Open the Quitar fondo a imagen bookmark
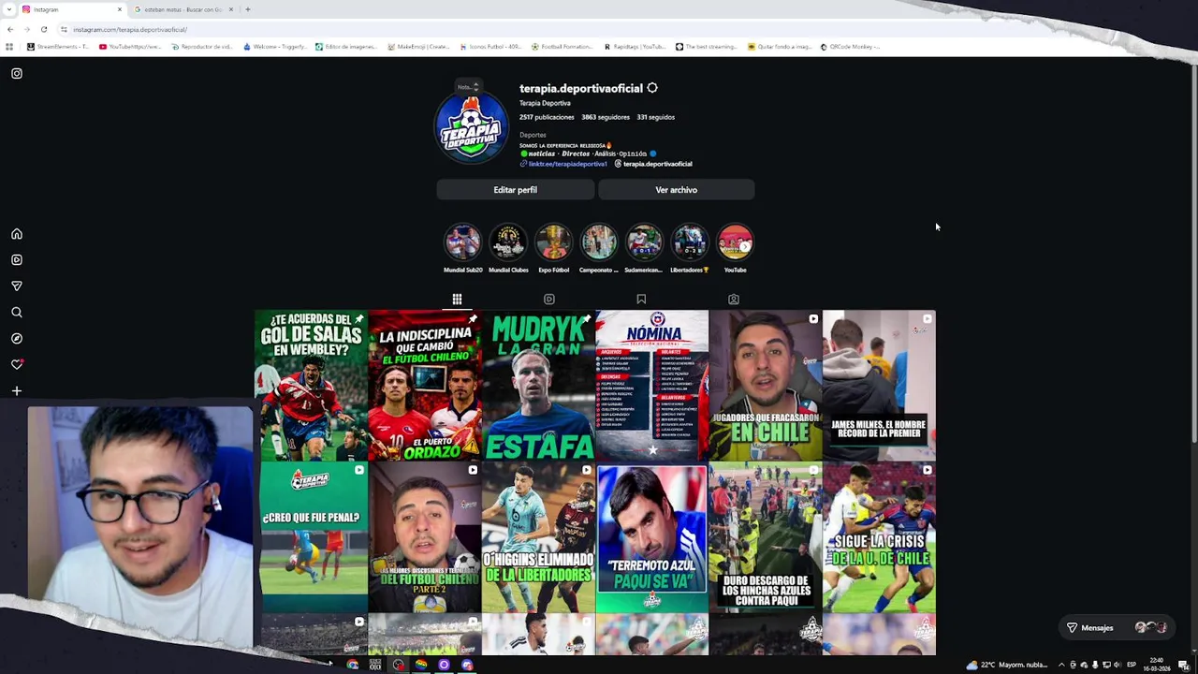Image resolution: width=1198 pixels, height=674 pixels. coord(779,47)
